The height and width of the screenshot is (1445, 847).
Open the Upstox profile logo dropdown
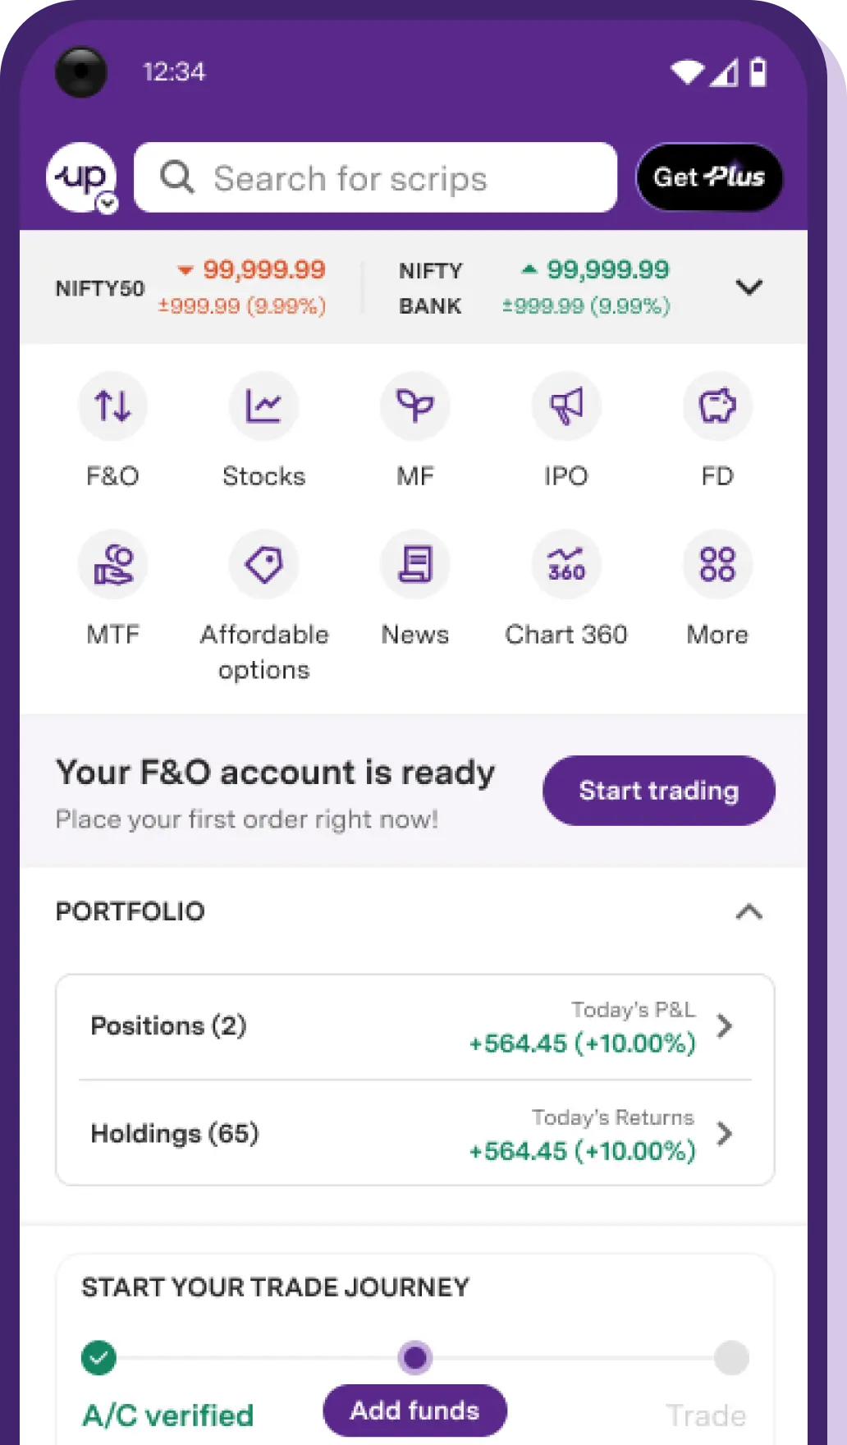point(82,178)
